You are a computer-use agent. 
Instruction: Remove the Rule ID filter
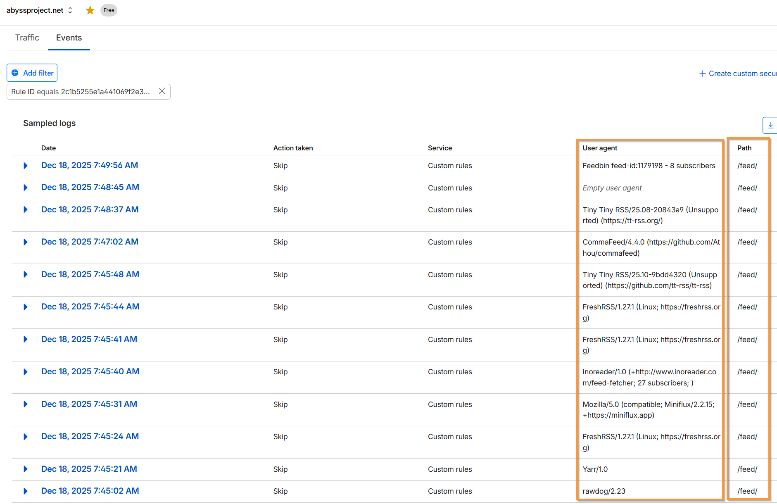click(162, 91)
